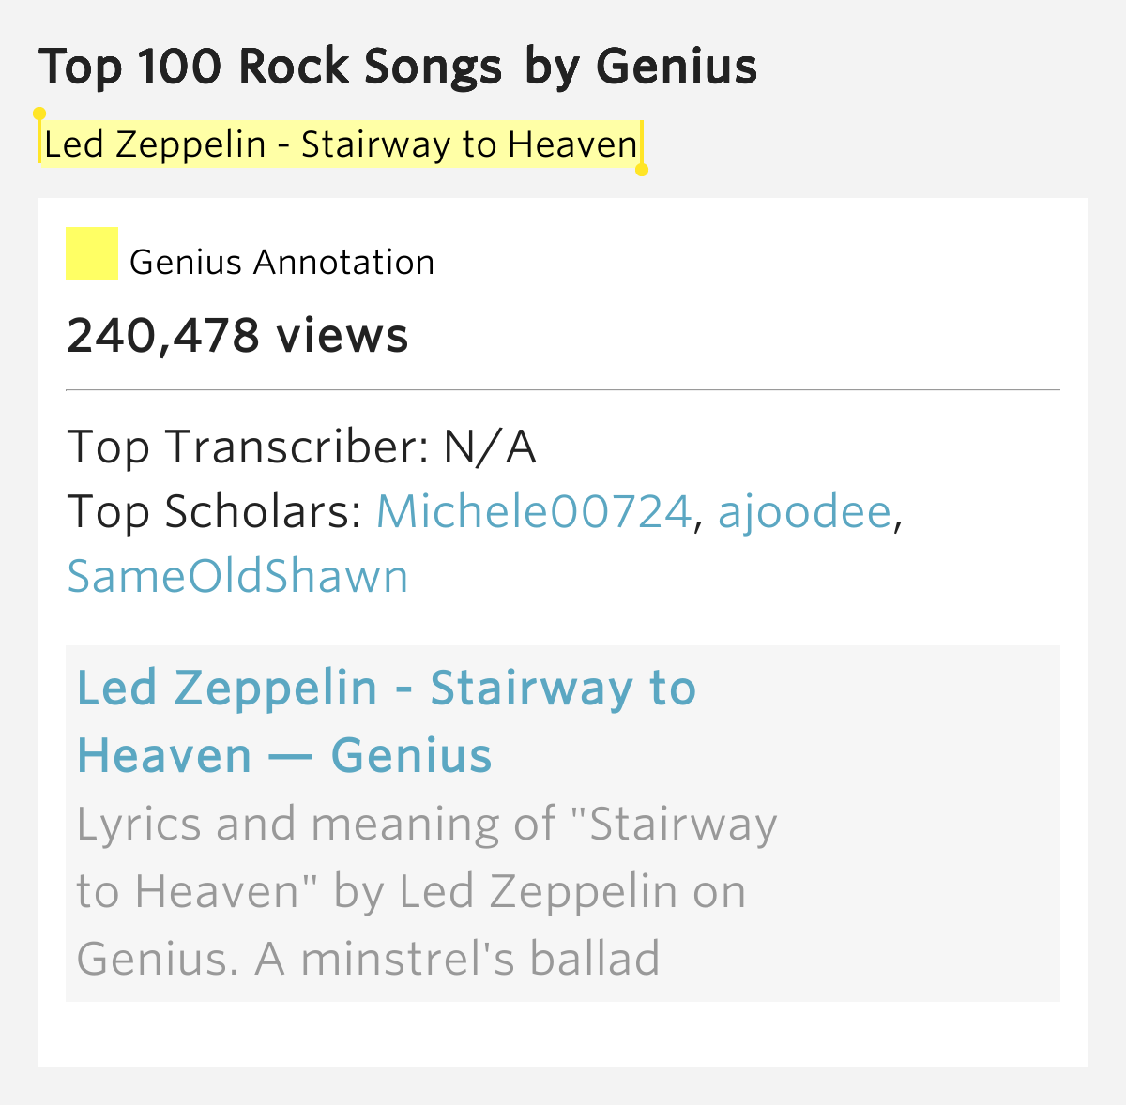The image size is (1126, 1105).
Task: Open Led Zeppelin - Stairway to Heaven — Genius title link
Action: 386,721
